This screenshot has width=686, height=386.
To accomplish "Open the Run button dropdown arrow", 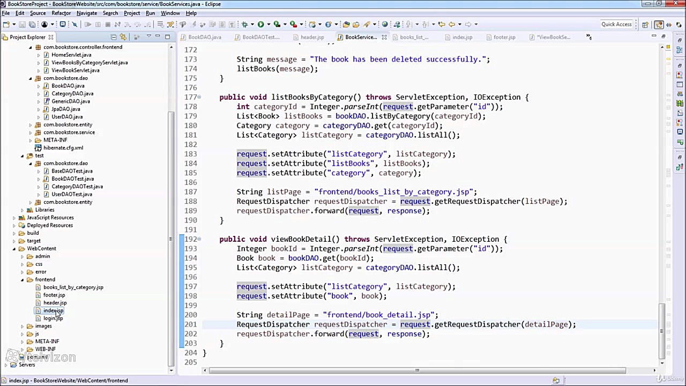I will (x=269, y=24).
